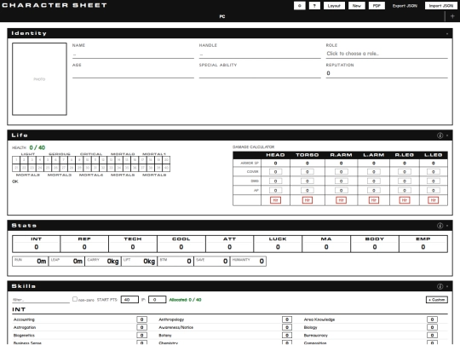Click the Hit button under HEAD
The height and width of the screenshot is (345, 460).
tap(275, 200)
